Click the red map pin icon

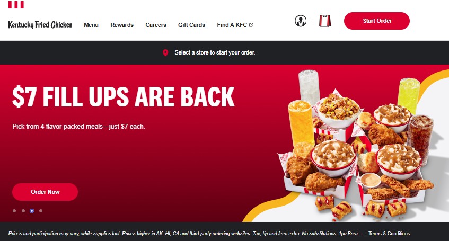(x=165, y=52)
